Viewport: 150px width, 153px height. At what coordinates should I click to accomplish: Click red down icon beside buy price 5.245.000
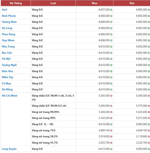pos(111,112)
